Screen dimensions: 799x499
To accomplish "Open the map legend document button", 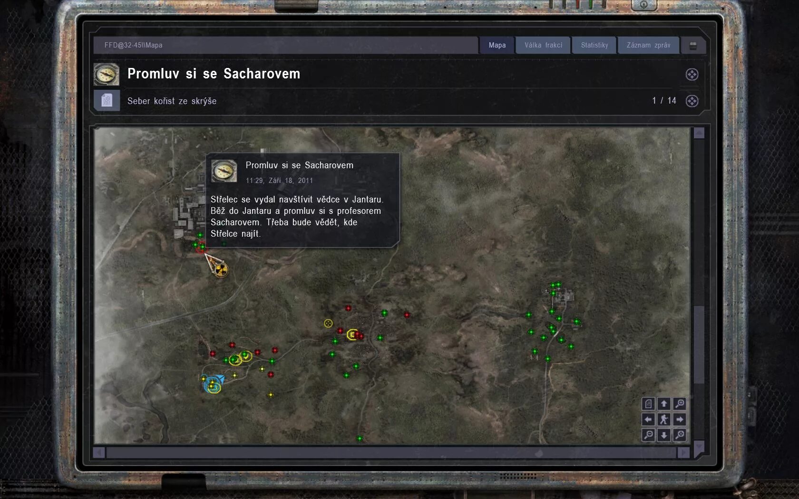I will 648,404.
